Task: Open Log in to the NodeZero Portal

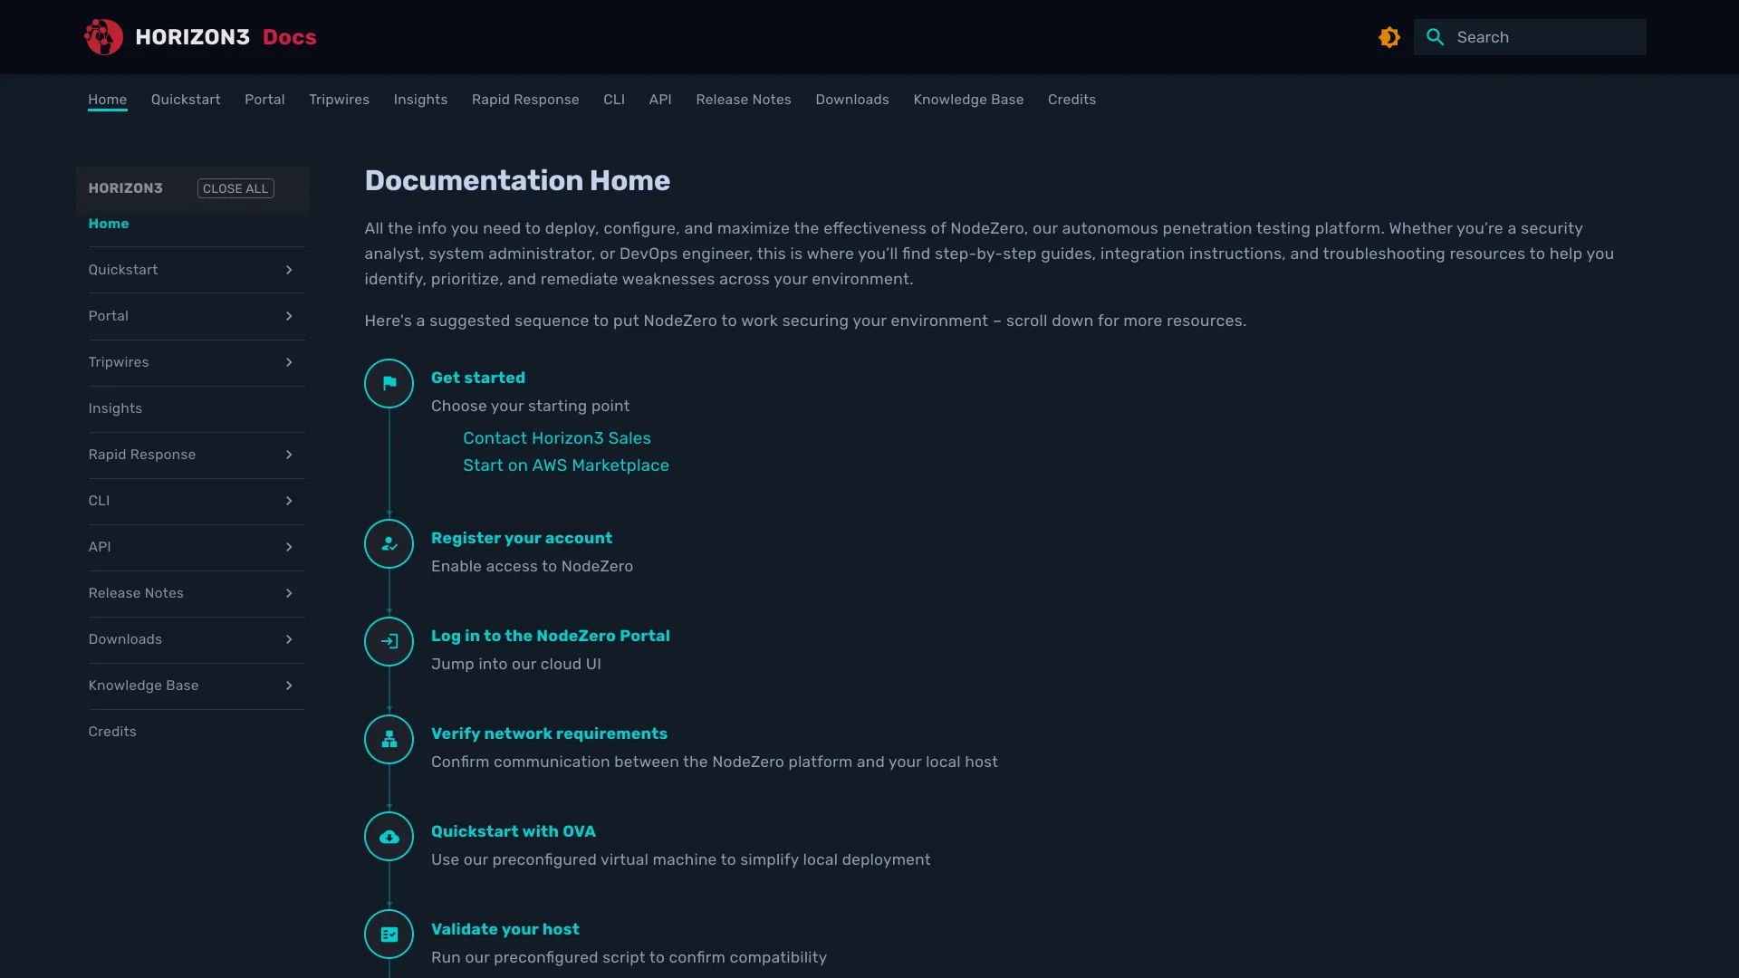Action: 551,636
